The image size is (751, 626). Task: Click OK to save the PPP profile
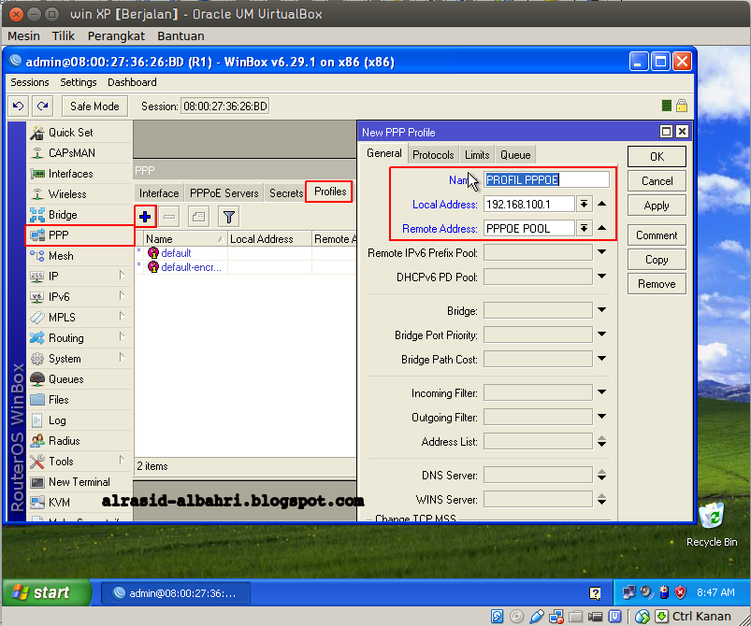[657, 157]
